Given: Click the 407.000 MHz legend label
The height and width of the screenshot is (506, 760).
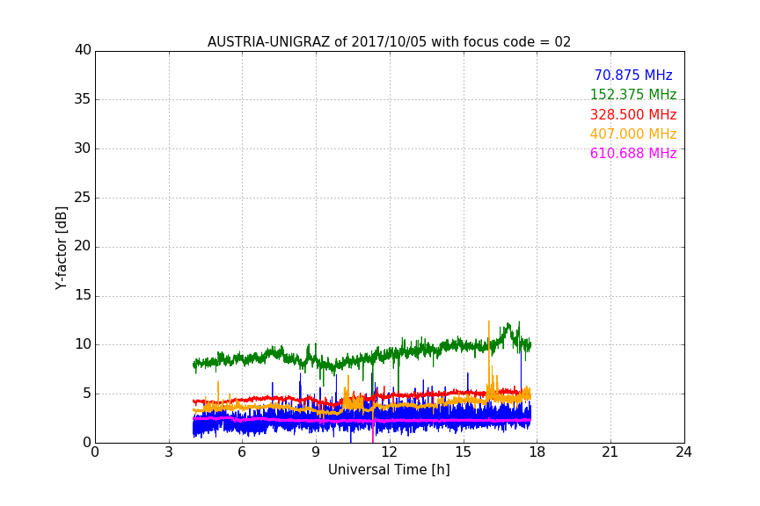Looking at the screenshot, I should tap(633, 134).
